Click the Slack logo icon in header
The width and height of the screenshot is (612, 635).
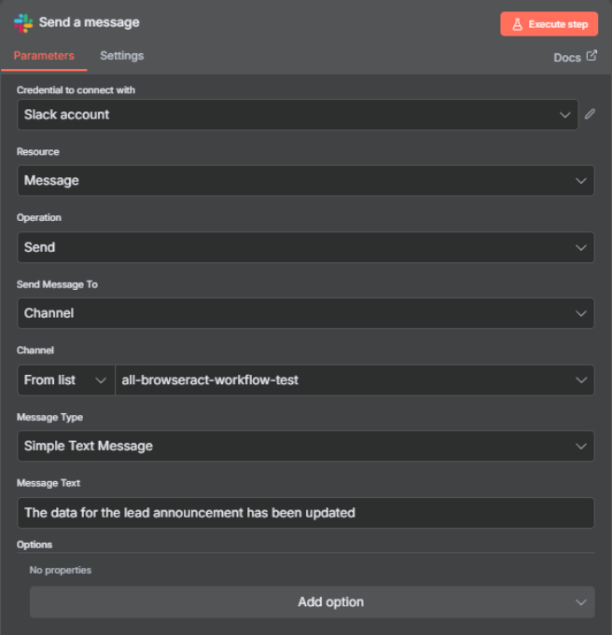coord(23,22)
